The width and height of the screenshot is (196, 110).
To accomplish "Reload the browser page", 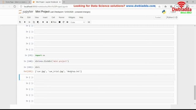I will (15, 6).
